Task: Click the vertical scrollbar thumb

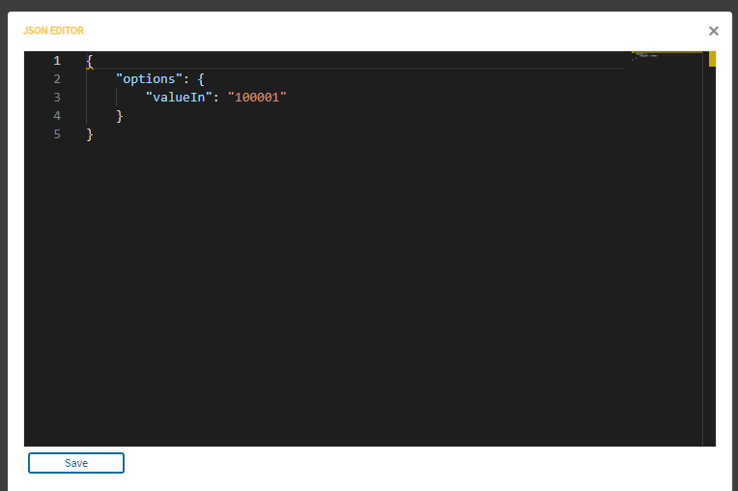Action: (x=712, y=59)
